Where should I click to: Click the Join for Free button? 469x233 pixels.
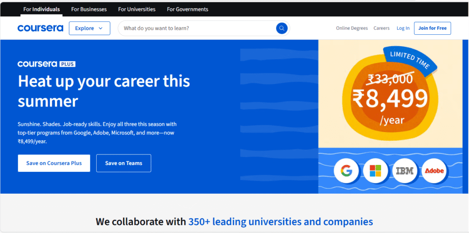pos(432,28)
